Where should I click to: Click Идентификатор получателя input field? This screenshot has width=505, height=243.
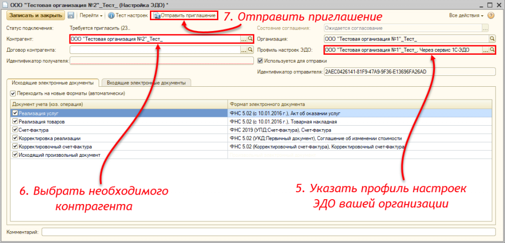click(x=162, y=61)
